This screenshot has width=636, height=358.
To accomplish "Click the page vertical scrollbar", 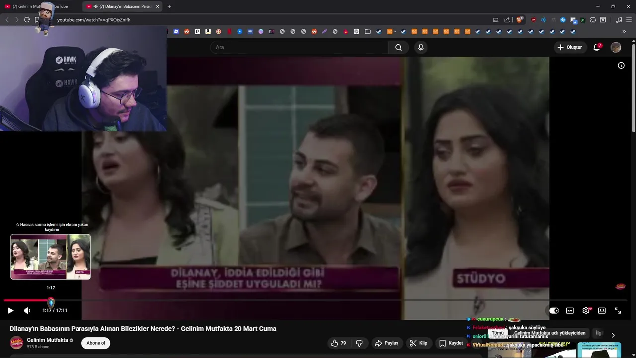I will coord(633,87).
